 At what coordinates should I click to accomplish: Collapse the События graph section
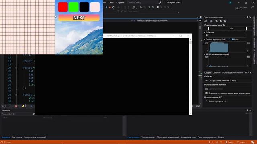204,32
